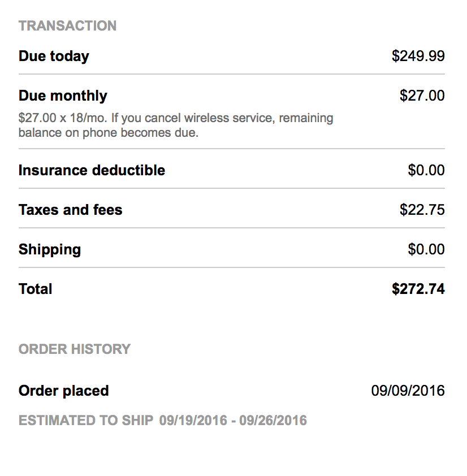Click the 09/26/2016 ship end date
Viewport: 467px width, 476px height.
point(273,421)
